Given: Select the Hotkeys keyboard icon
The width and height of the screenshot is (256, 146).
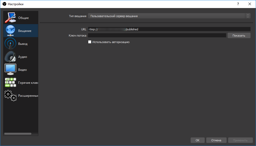Looking at the screenshot, I should [10, 82].
